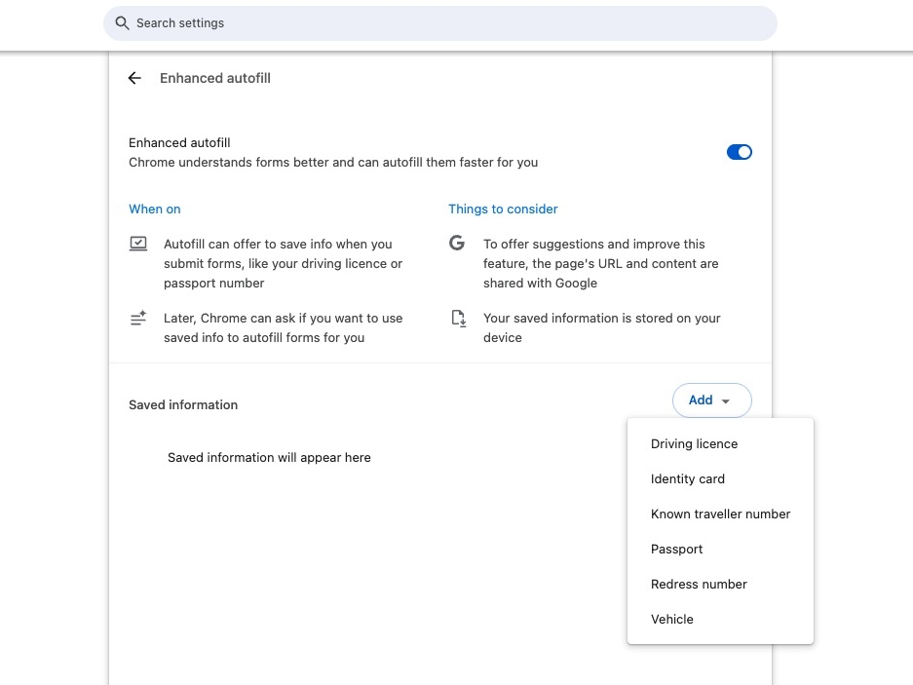The width and height of the screenshot is (913, 685).
Task: Click the Google G logo icon
Action: 457,244
